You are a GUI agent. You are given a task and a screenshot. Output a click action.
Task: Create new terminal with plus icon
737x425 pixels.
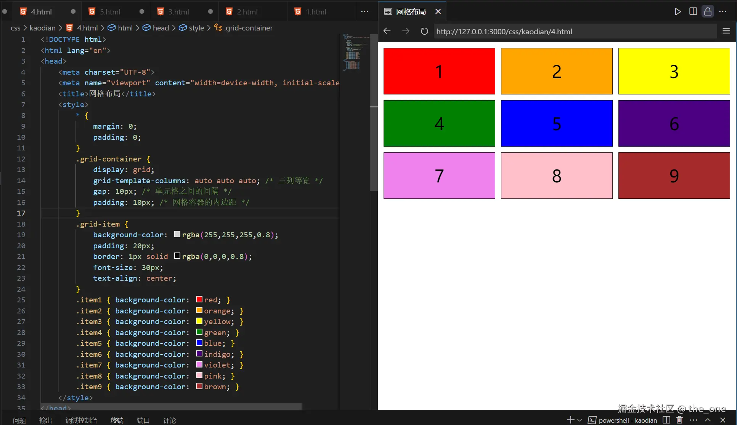(x=570, y=420)
